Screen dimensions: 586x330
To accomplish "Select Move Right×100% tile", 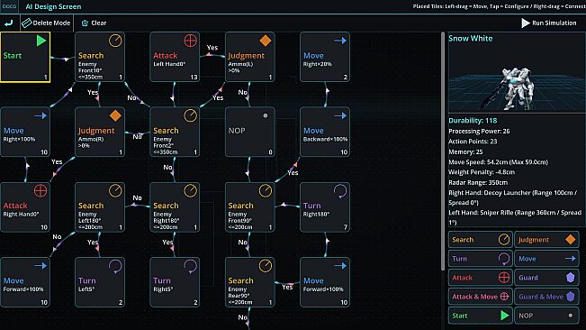I will 25,132.
